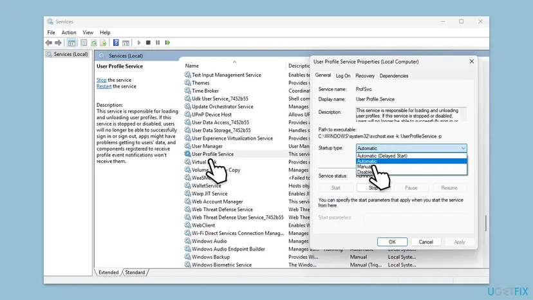Click the gear icon beside Windows Backup
533x300 pixels.
point(187,257)
